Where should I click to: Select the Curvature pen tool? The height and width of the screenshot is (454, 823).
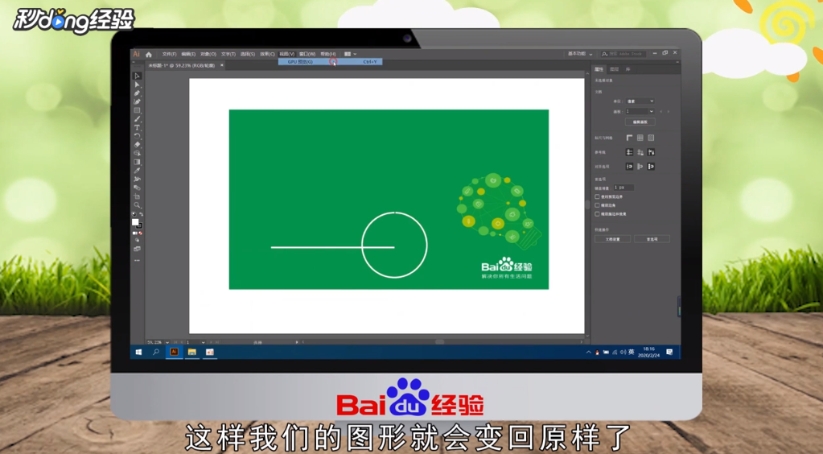137,101
